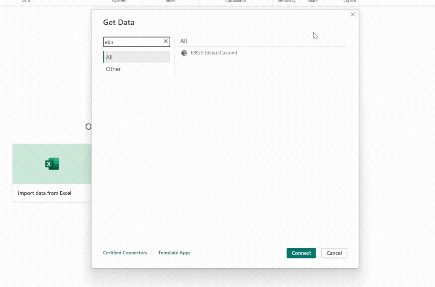Close the Get Data dialog

pos(353,14)
